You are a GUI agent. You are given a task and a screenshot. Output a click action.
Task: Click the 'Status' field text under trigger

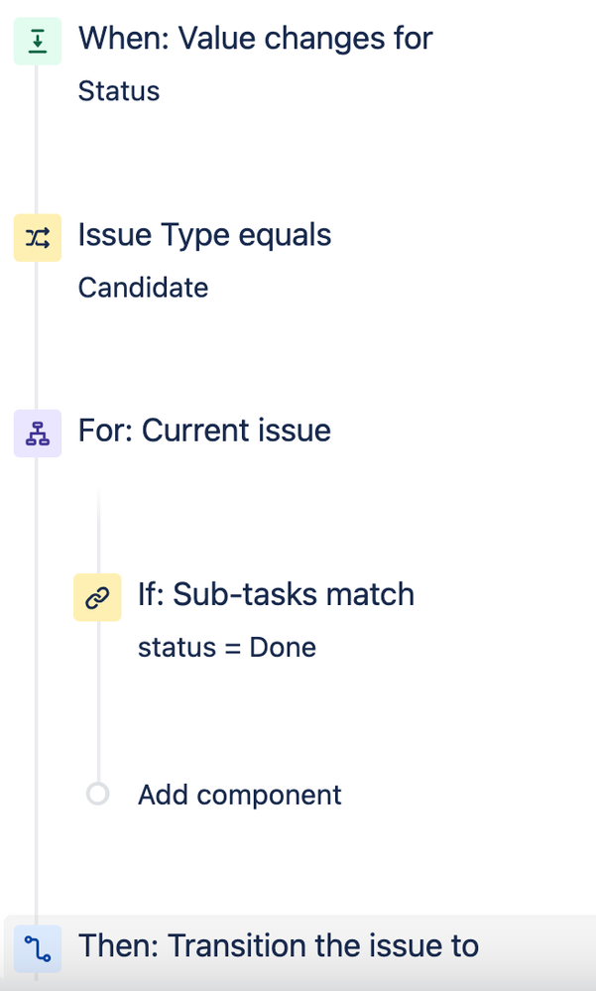pyautogui.click(x=118, y=91)
